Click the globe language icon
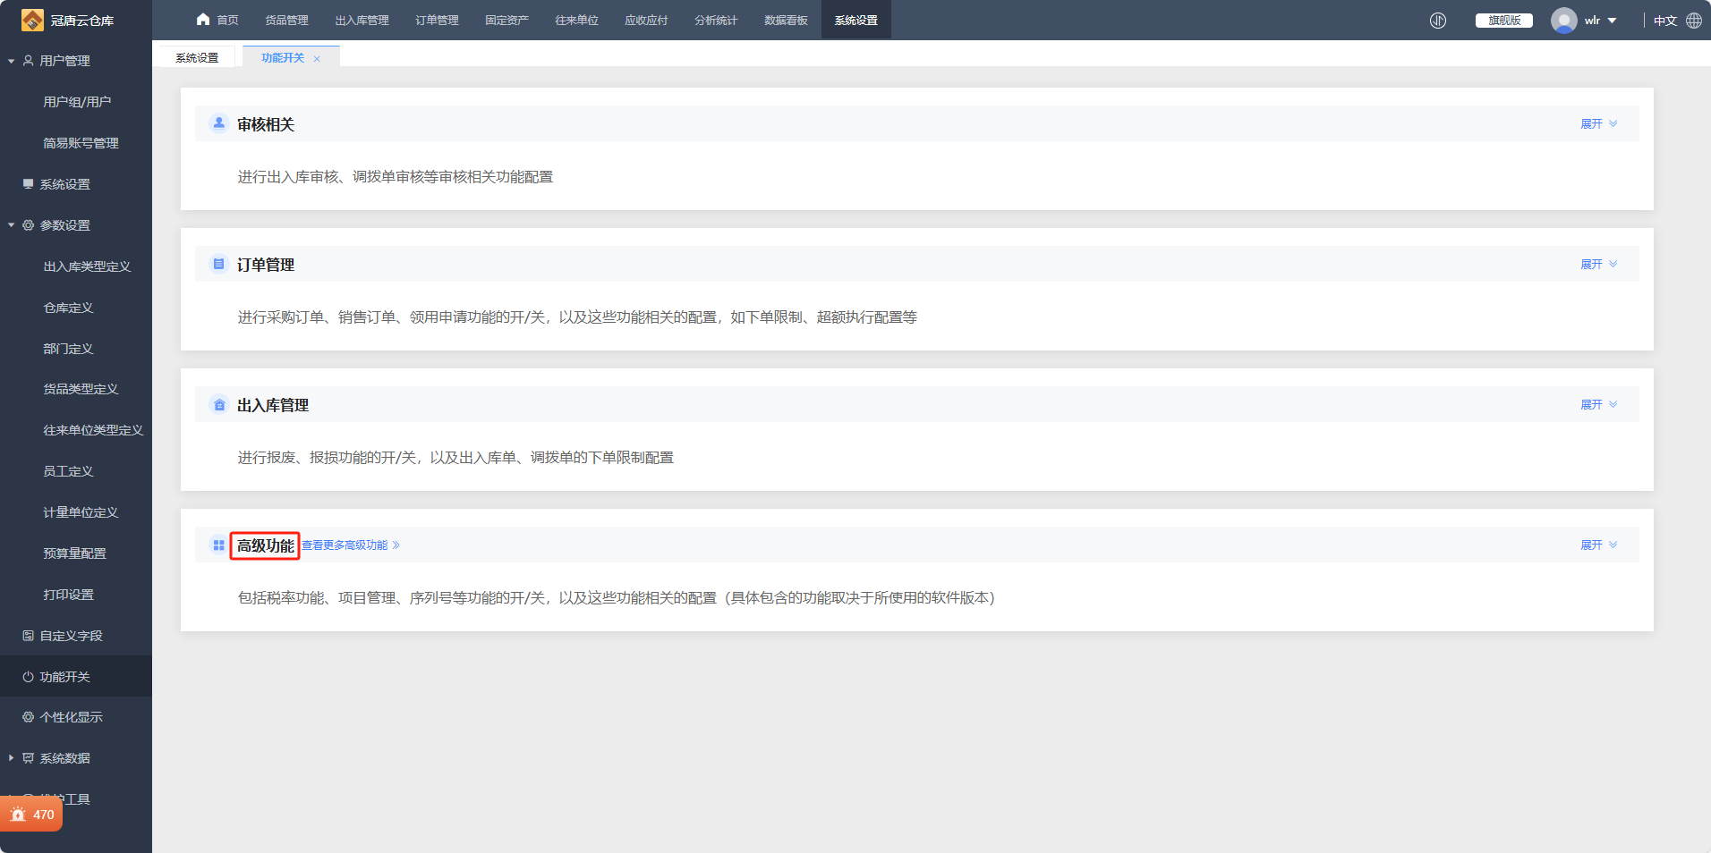The width and height of the screenshot is (1711, 853). (x=1694, y=21)
